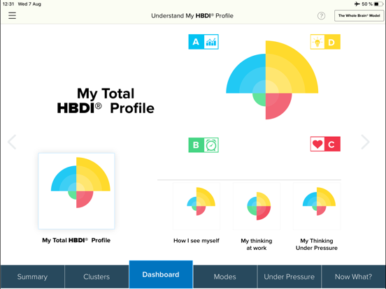Screen dimensions: 386x289
Task: Select the yellow D lightbulb quadrant badge
Action: tap(325, 42)
